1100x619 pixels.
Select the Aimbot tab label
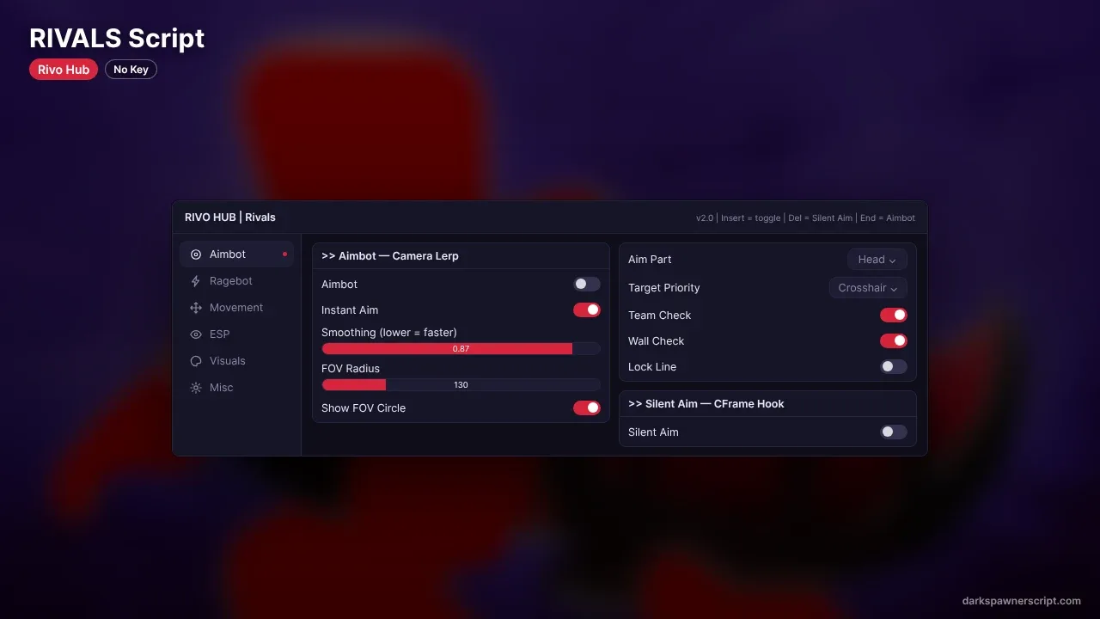[x=228, y=254]
